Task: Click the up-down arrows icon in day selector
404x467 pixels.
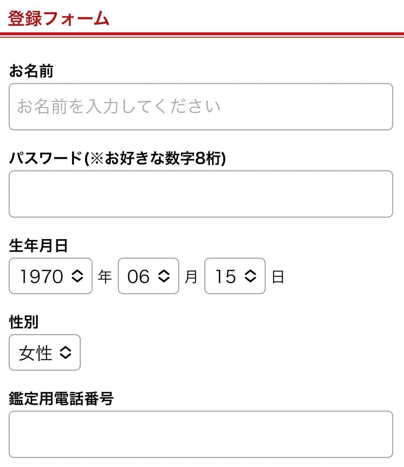Action: (x=250, y=276)
